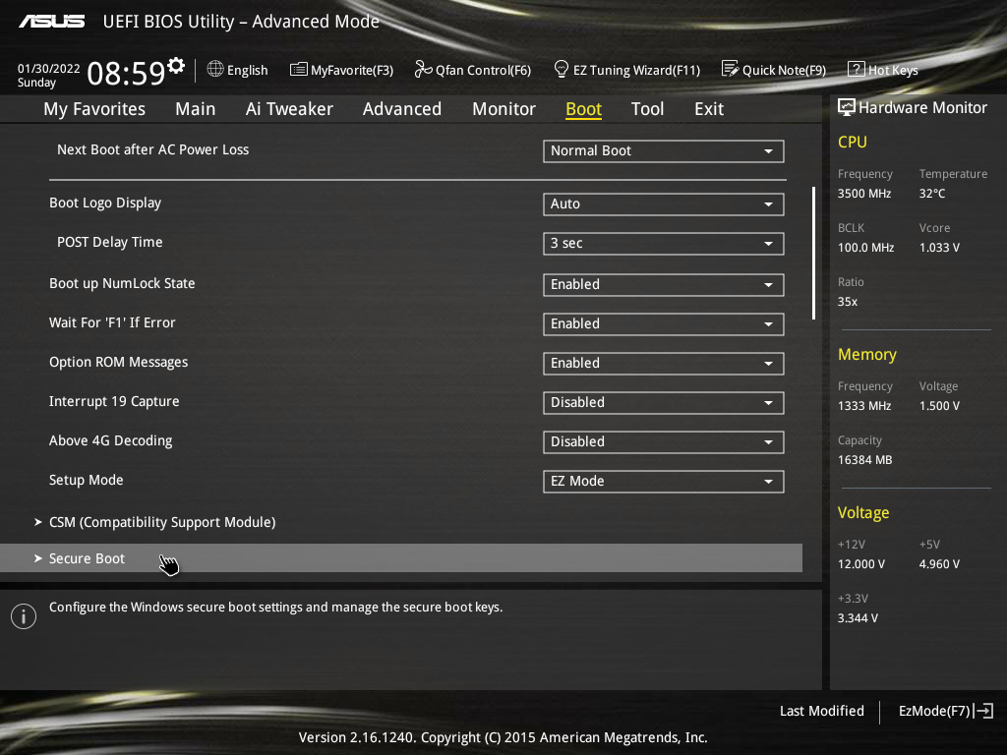The image size is (1007, 755).
Task: Click the Hot Keys question mark icon
Action: pos(857,69)
